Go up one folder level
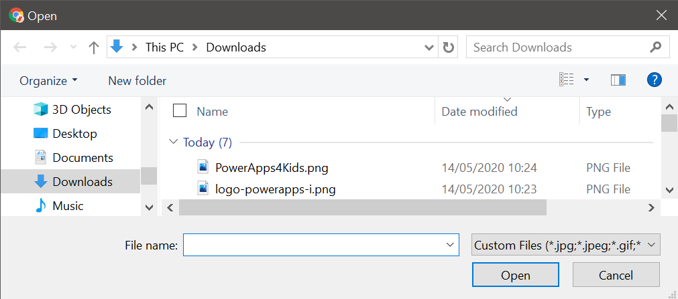This screenshot has height=299, width=678. 94,47
